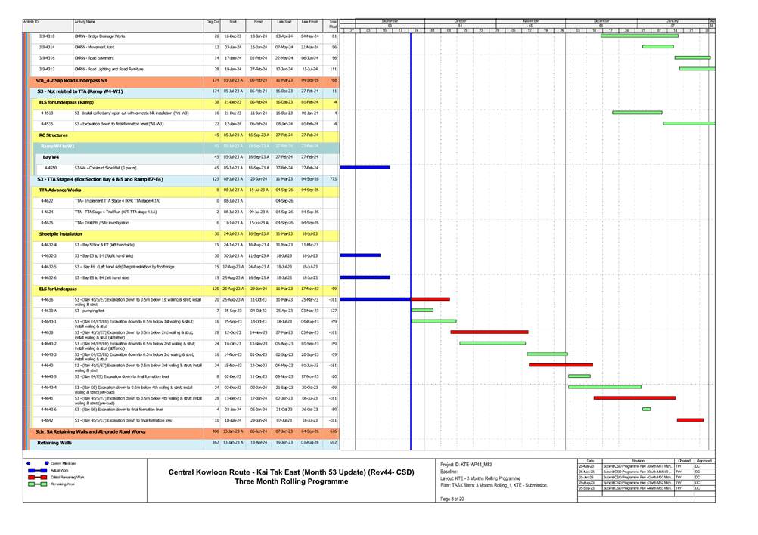Click the blue data date line in the Gantt chart
The height and width of the screenshot is (535, 758).
pyautogui.click(x=410, y=227)
